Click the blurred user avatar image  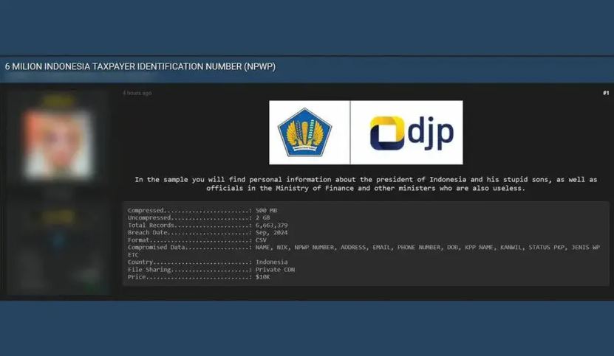pos(58,144)
